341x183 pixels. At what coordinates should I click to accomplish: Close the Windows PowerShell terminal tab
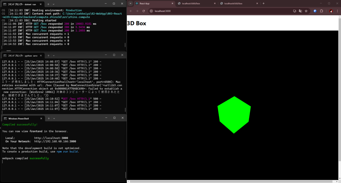pyautogui.click(x=42, y=118)
